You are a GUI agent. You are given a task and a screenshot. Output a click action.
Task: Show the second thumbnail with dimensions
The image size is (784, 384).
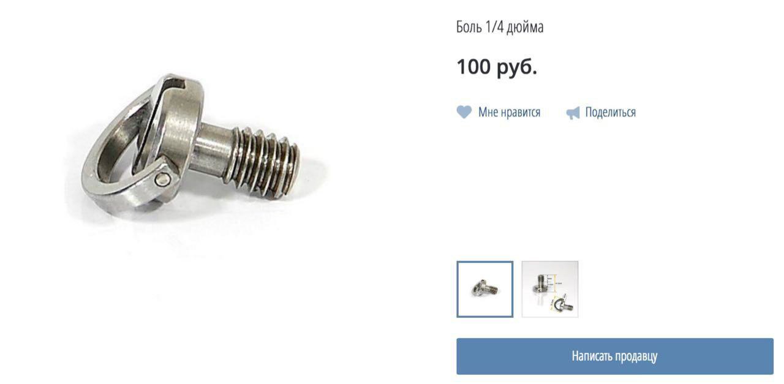(550, 289)
